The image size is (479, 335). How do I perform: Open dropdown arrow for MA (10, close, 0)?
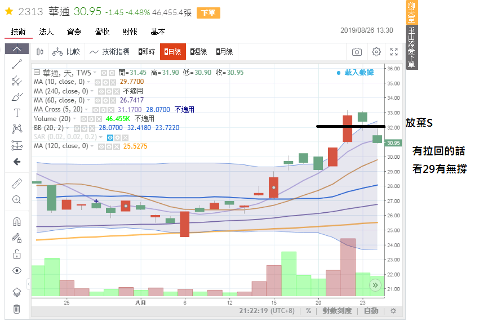tap(88, 82)
